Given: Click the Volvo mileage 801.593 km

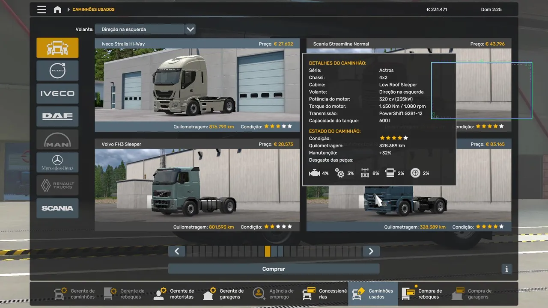Looking at the screenshot, I should [x=221, y=227].
